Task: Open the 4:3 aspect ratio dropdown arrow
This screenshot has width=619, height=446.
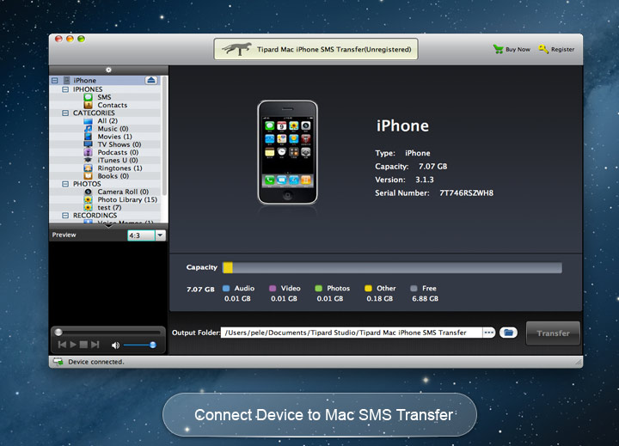Action: tap(160, 235)
